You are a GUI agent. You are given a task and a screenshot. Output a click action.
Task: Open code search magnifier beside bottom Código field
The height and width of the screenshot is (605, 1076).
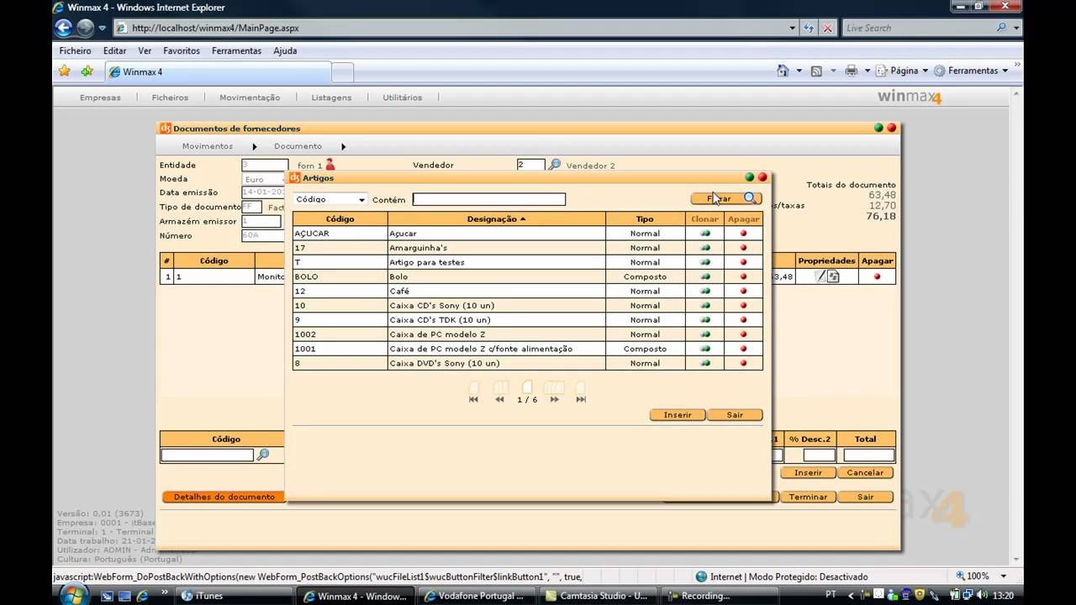(263, 454)
